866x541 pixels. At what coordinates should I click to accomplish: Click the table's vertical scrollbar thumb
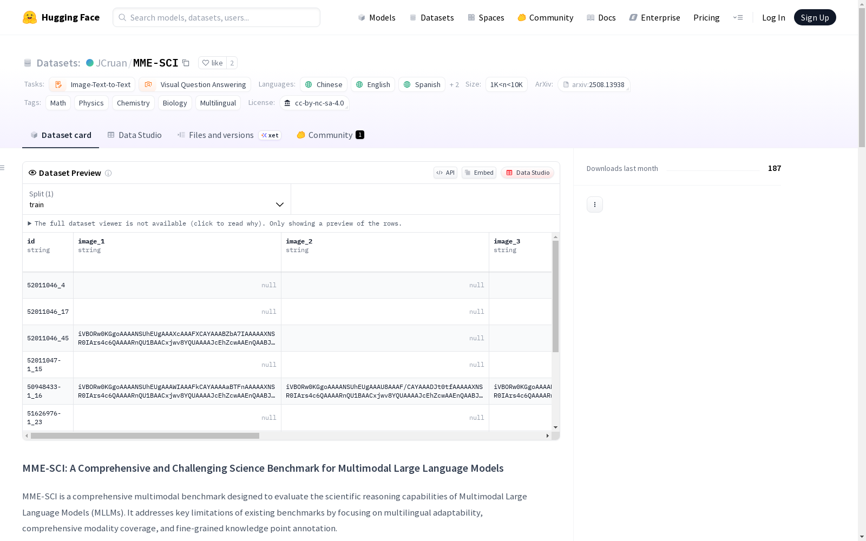pyautogui.click(x=555, y=296)
